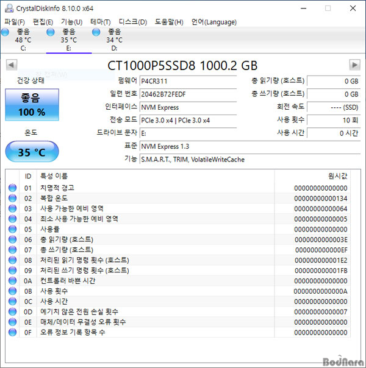Click raw value 00000000001FB in table

321,271
